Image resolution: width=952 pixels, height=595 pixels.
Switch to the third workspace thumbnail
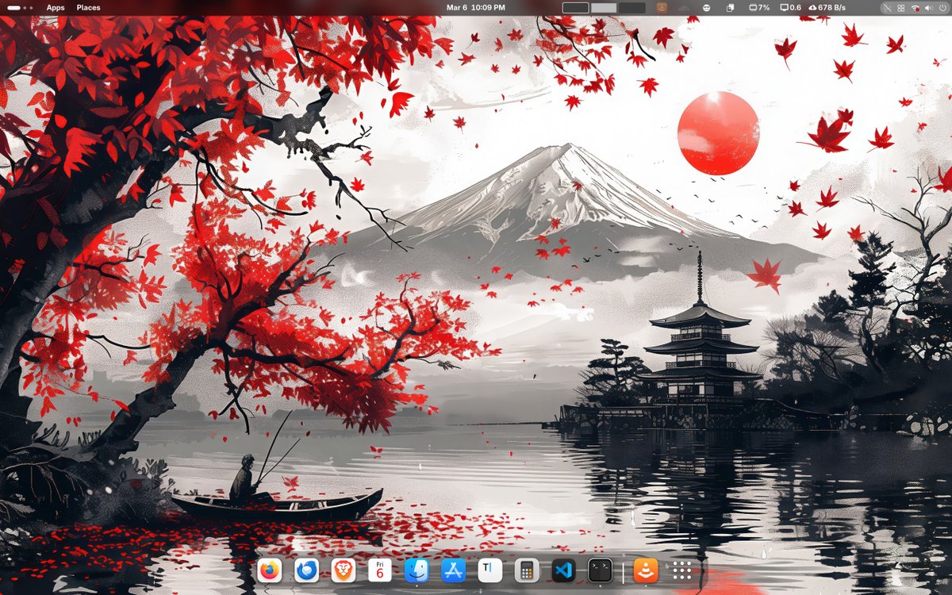631,7
